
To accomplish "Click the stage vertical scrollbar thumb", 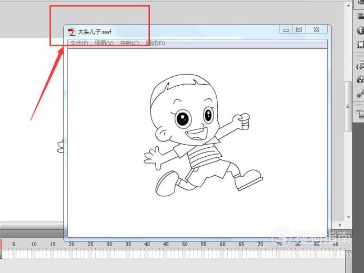I will pos(348,107).
